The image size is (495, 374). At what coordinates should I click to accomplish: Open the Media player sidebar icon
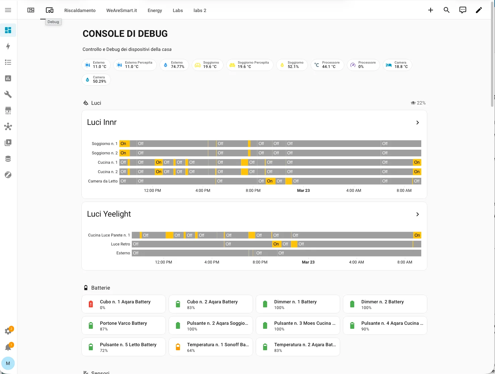click(8, 143)
